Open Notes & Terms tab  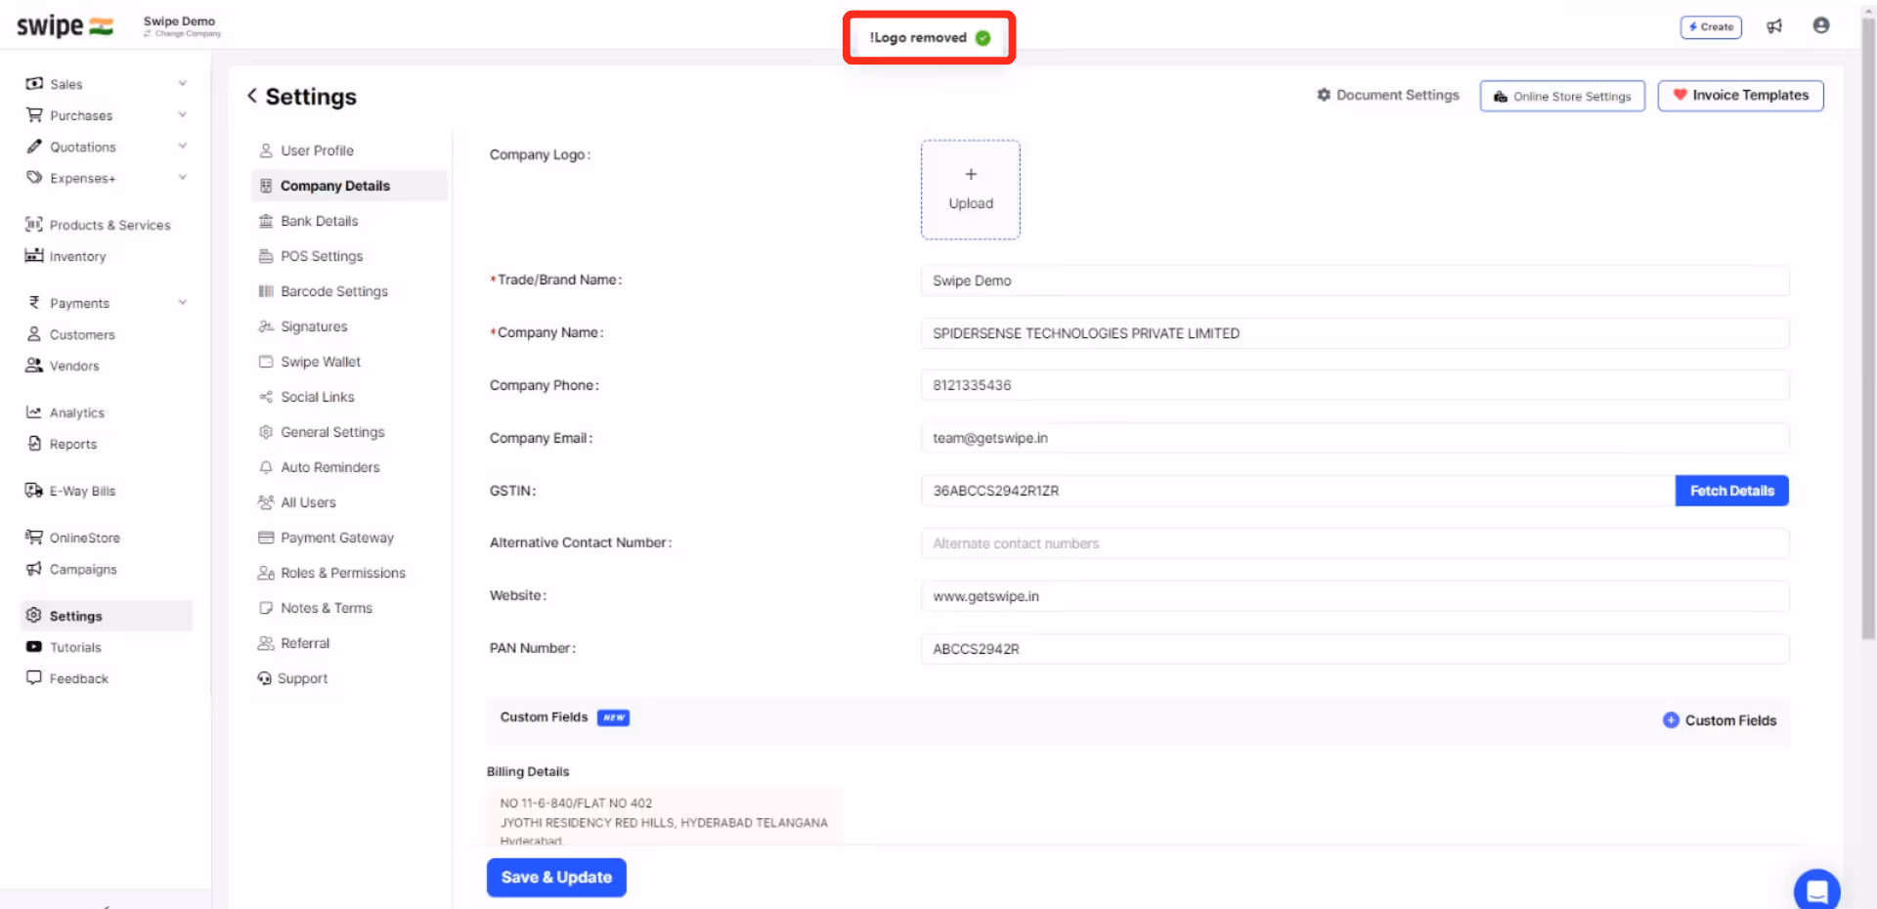(349, 608)
